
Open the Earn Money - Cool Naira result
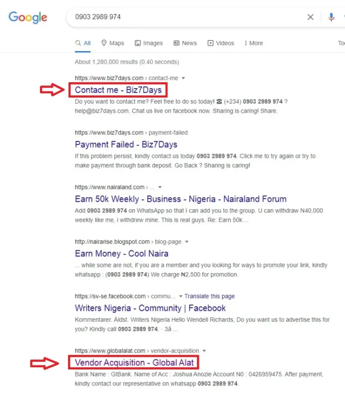pyautogui.click(x=121, y=254)
